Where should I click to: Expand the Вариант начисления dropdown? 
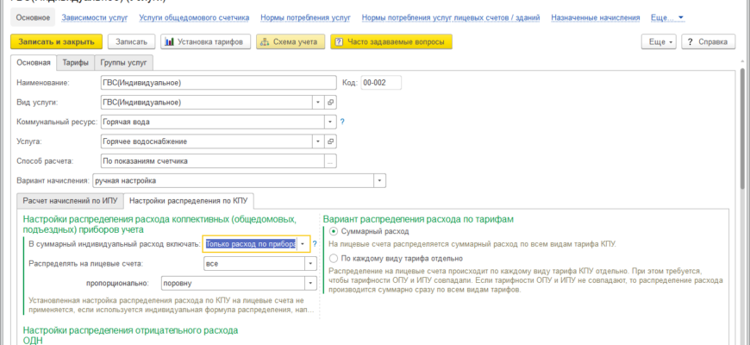coord(380,181)
